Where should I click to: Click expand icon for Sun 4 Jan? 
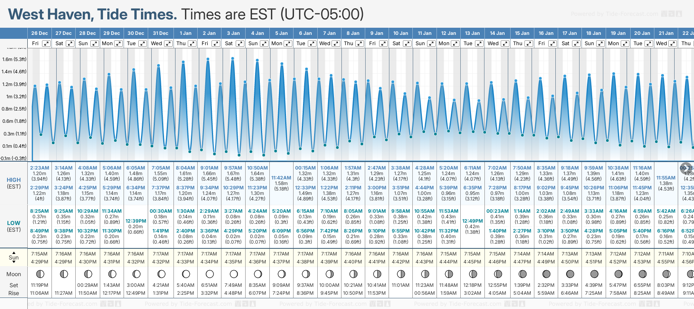tap(264, 44)
